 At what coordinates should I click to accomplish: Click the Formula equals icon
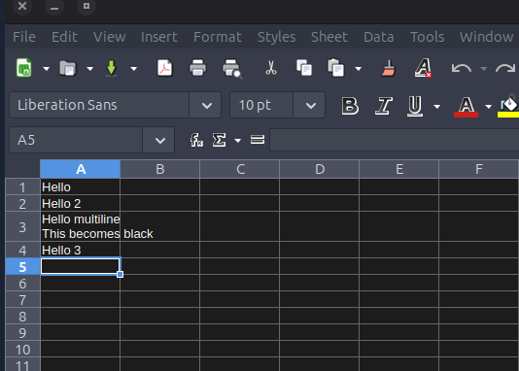tap(258, 140)
